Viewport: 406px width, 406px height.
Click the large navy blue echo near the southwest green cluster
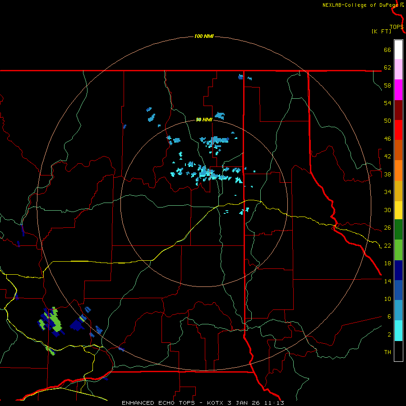point(78,325)
